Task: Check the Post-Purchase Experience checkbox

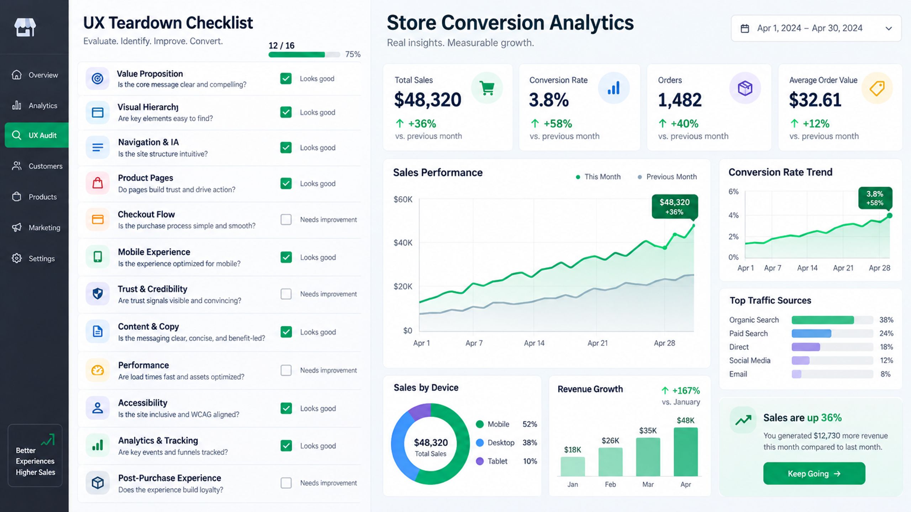Action: 286,483
